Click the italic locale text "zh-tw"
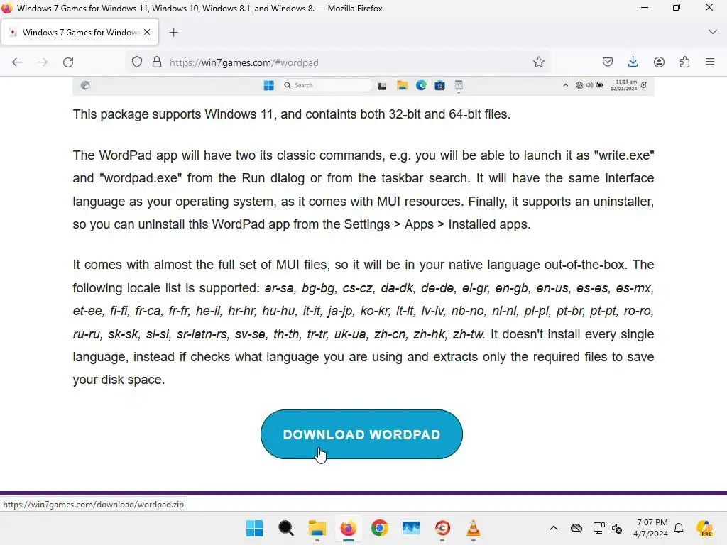This screenshot has height=545, width=727. 469,334
